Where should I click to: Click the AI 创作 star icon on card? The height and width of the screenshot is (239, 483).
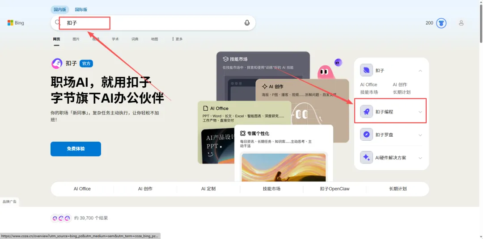click(x=264, y=86)
